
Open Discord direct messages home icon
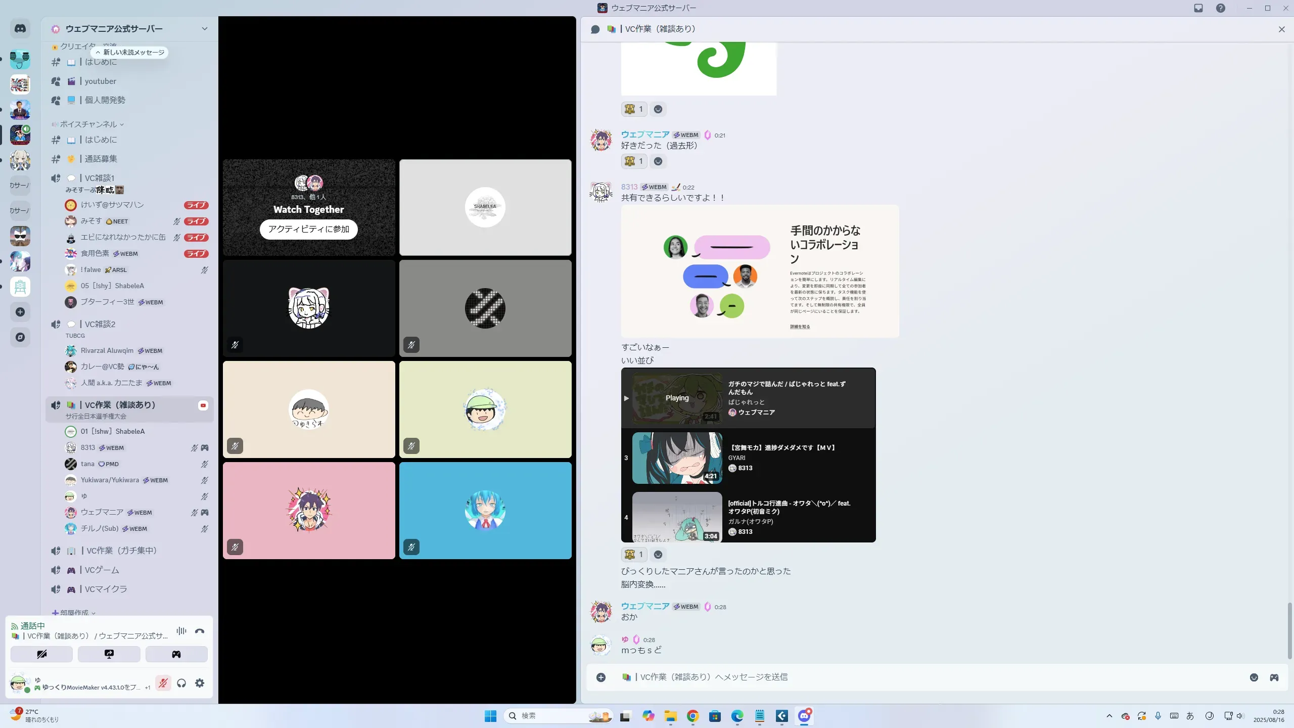(20, 29)
